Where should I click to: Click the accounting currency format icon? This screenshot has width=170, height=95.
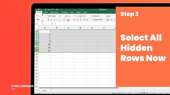click(107, 20)
